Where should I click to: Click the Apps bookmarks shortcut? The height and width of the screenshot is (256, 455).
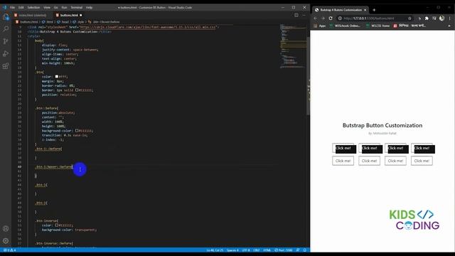(x=320, y=26)
